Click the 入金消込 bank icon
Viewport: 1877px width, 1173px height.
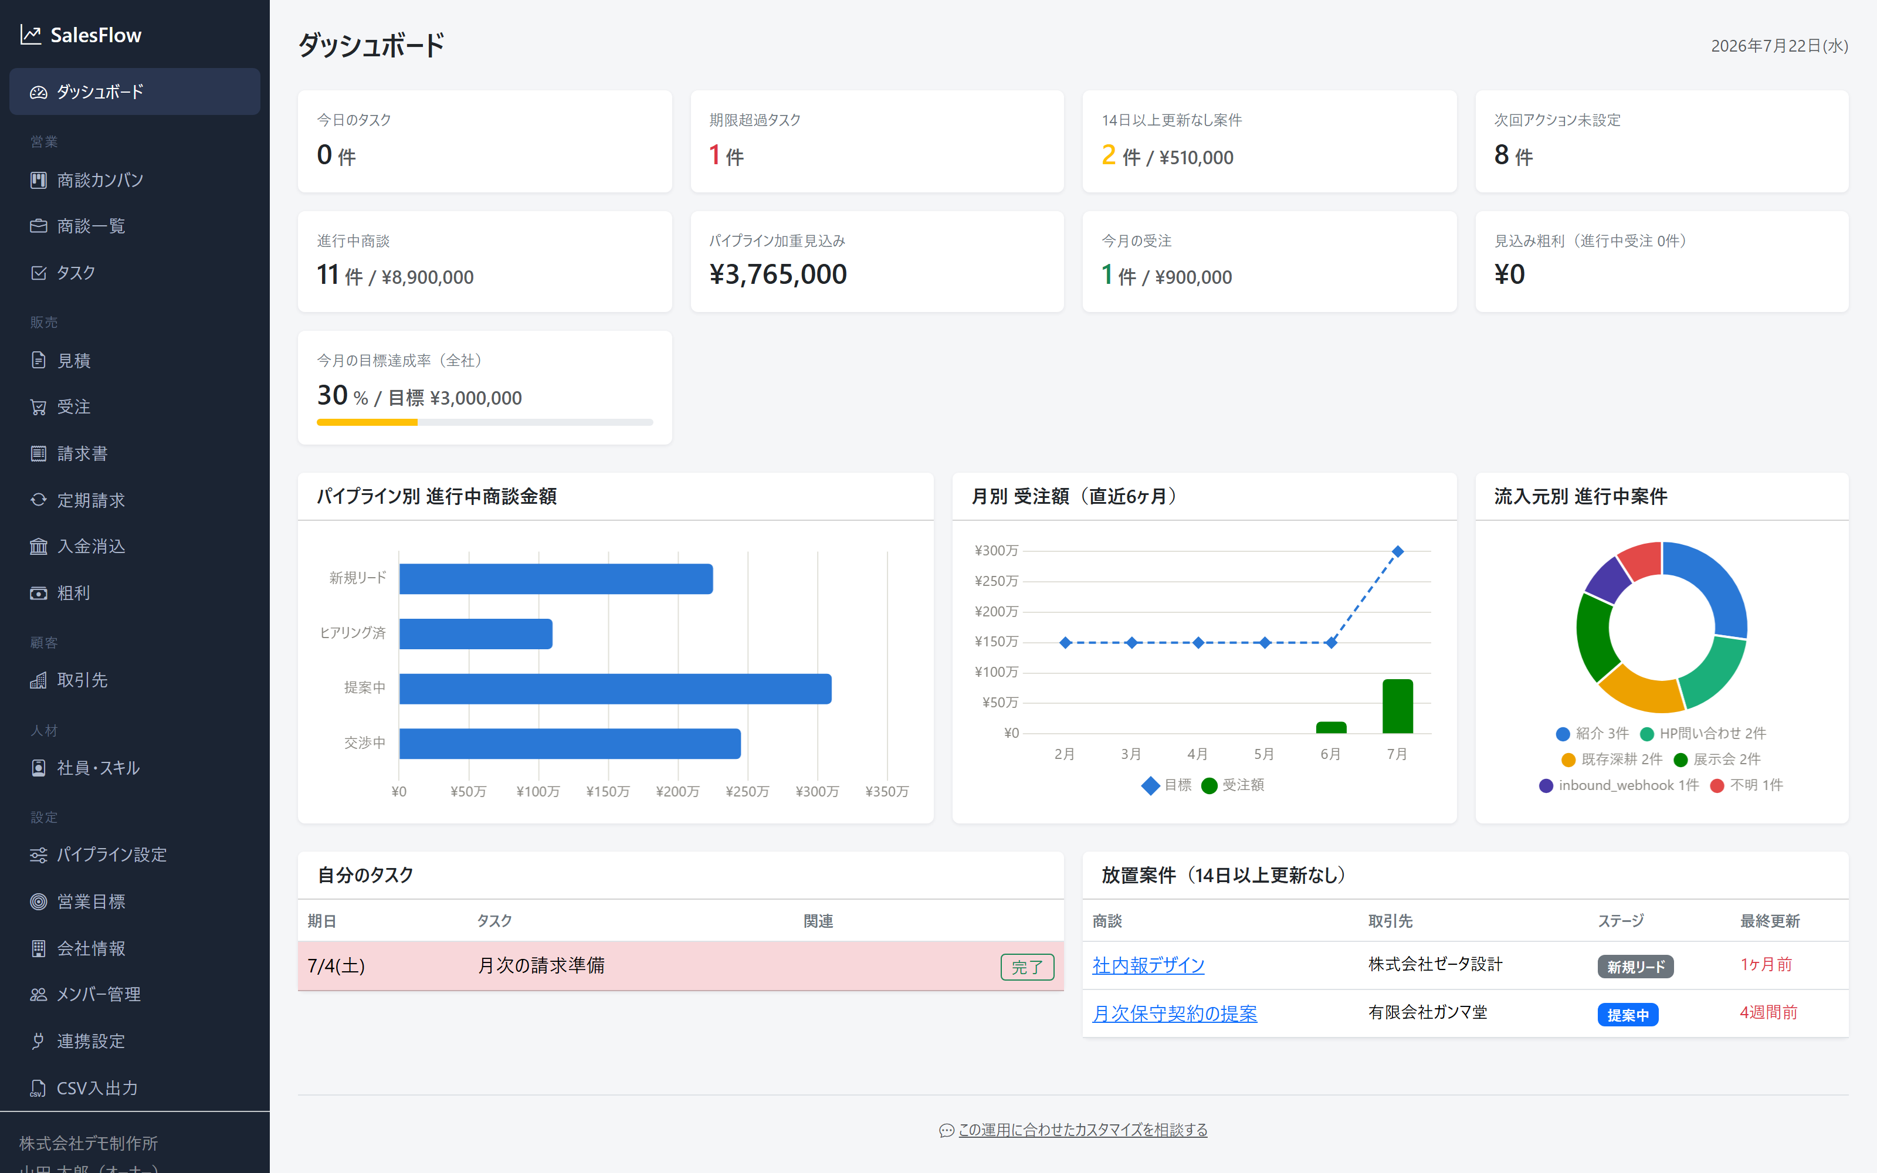[39, 546]
